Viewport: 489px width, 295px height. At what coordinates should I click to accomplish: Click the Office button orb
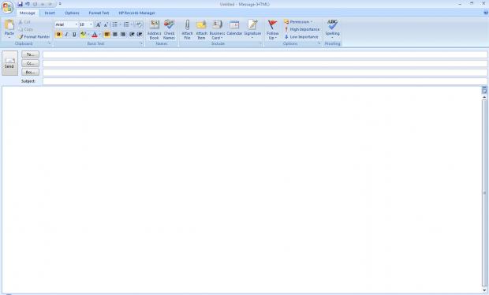coord(7,7)
